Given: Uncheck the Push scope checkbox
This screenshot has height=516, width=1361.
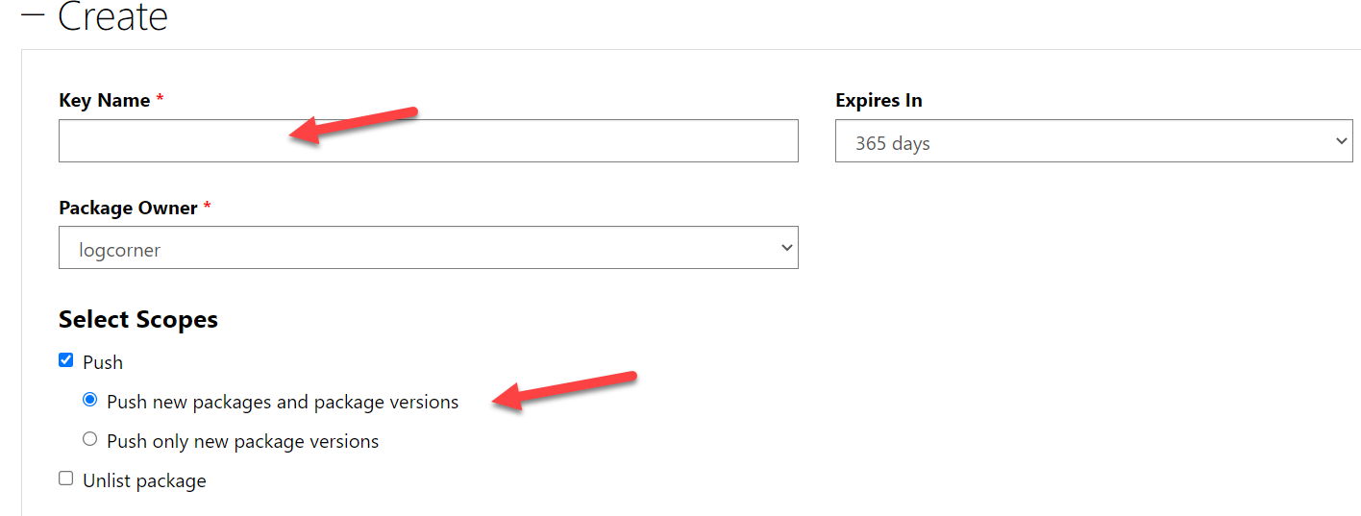Looking at the screenshot, I should point(66,360).
